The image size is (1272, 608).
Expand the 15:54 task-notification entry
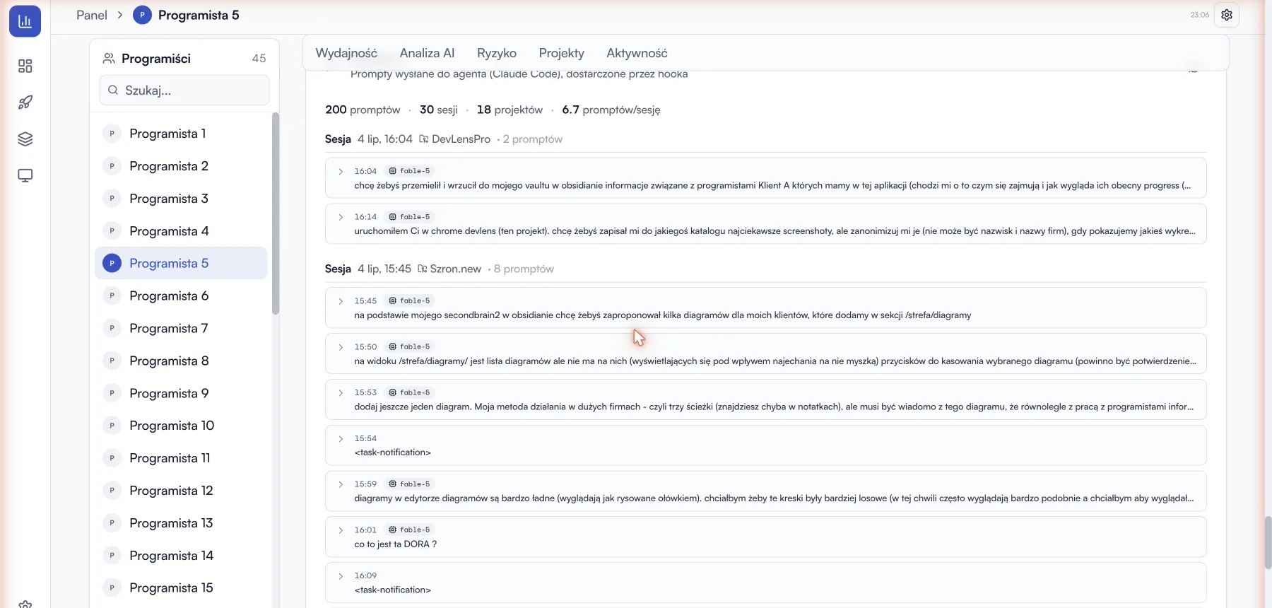341,439
